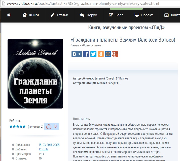Click the arrows icon beside Просмотров

point(13,154)
